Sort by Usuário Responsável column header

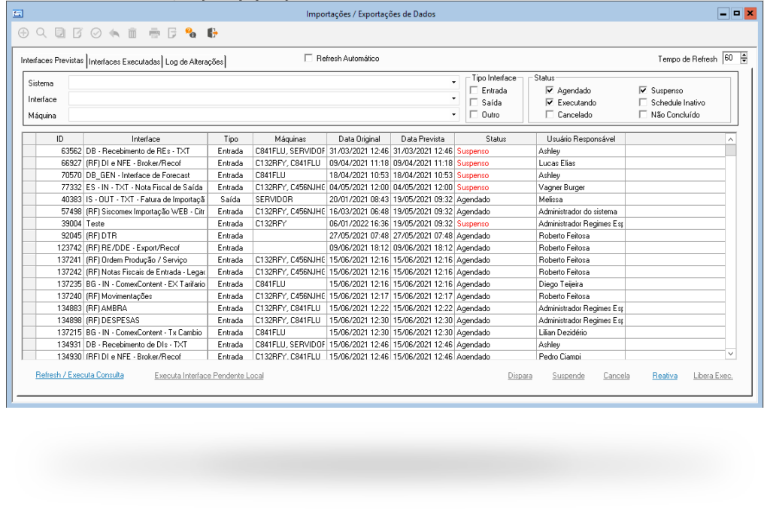(x=581, y=139)
